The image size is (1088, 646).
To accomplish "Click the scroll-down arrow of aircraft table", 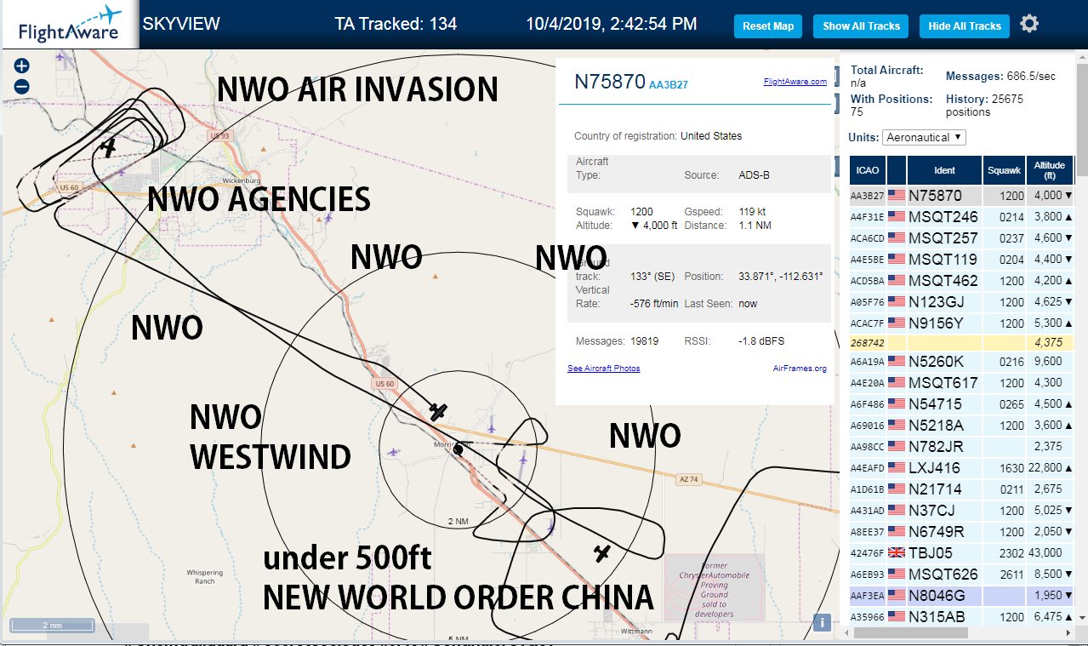I will (1082, 616).
